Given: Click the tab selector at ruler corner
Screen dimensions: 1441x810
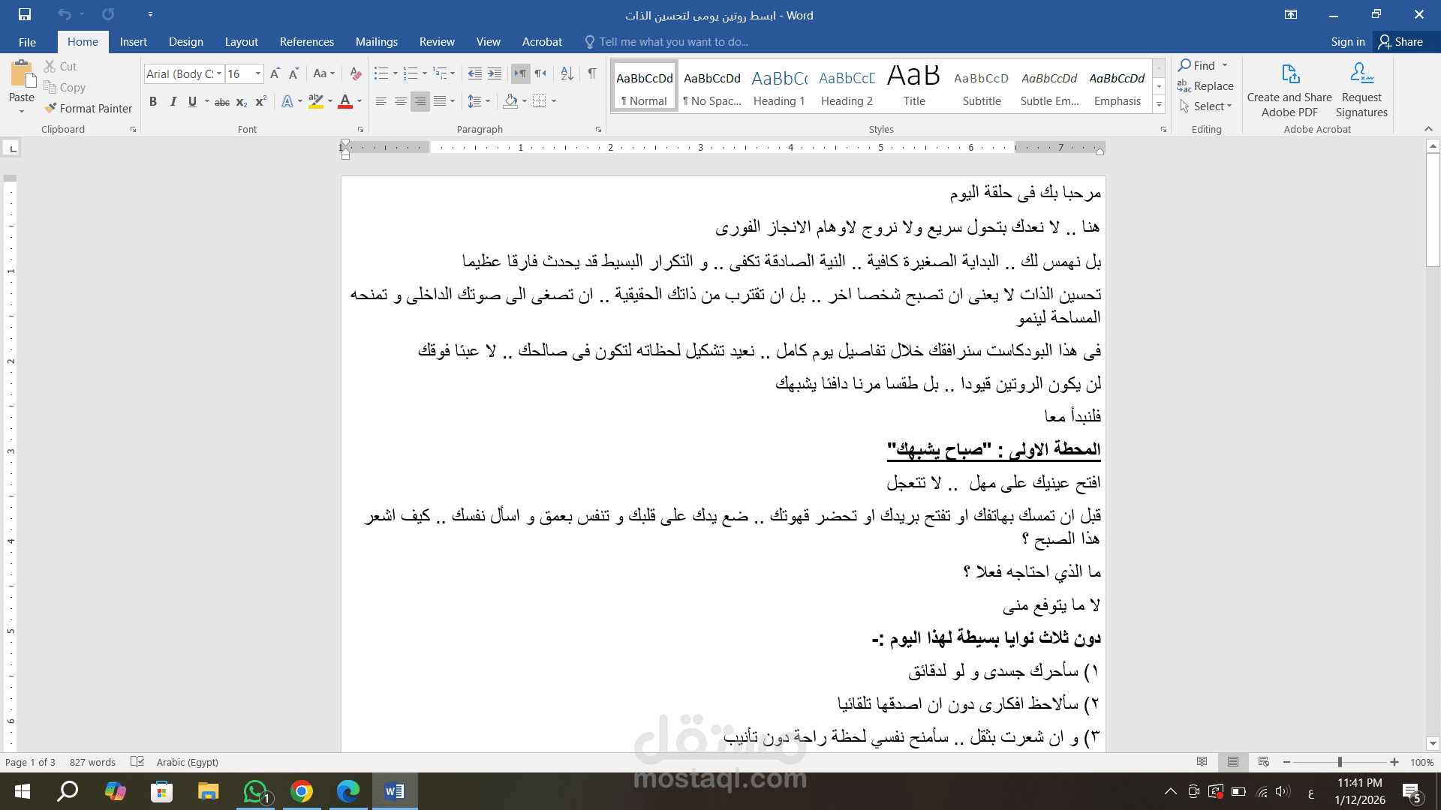Looking at the screenshot, I should (12, 148).
